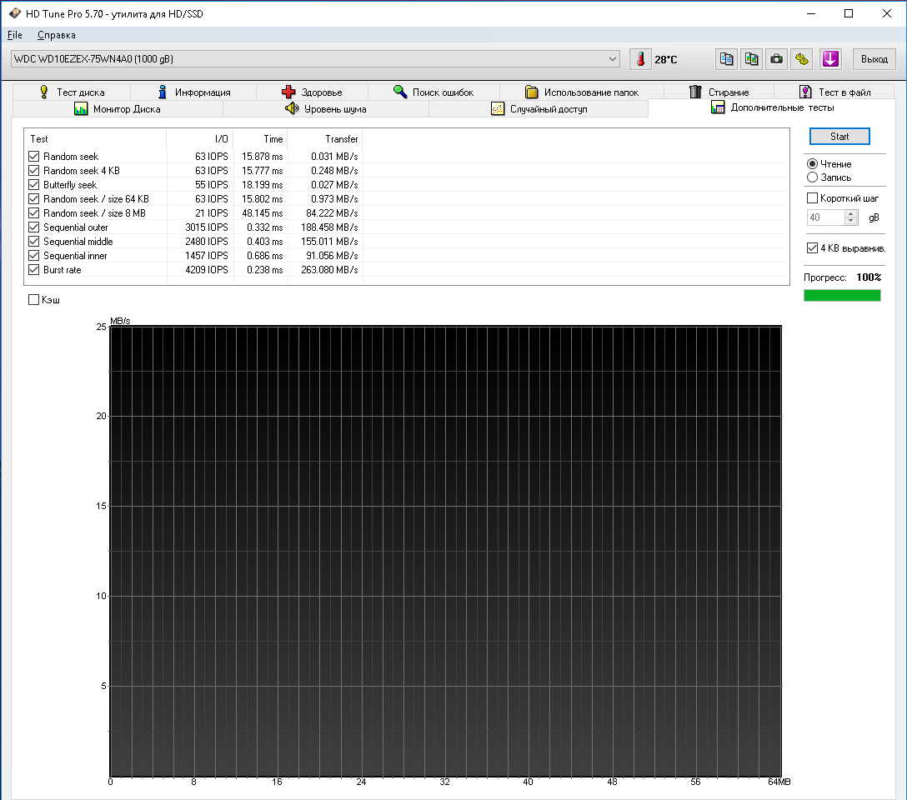The height and width of the screenshot is (800, 907).
Task: Uncheck the Random seek test
Action: point(33,156)
